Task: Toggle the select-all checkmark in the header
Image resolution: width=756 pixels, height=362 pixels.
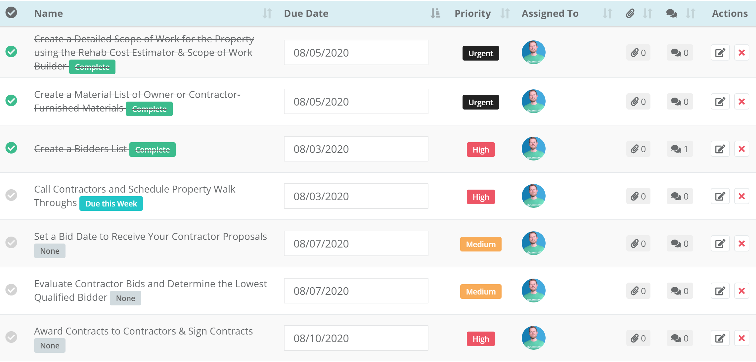Action: pos(11,13)
